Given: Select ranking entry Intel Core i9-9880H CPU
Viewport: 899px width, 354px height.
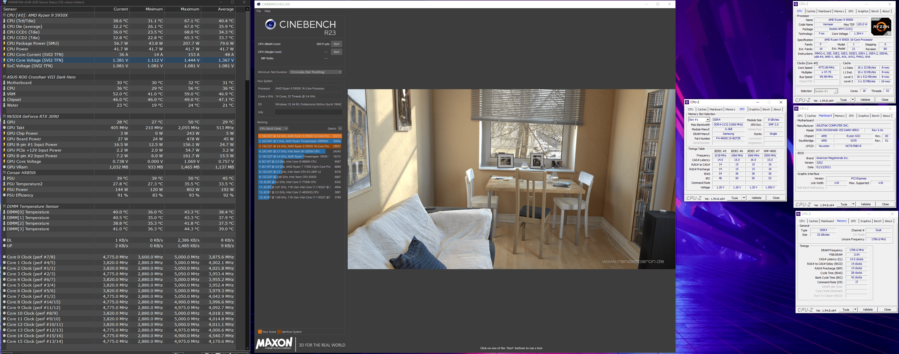Looking at the screenshot, I should tap(300, 162).
